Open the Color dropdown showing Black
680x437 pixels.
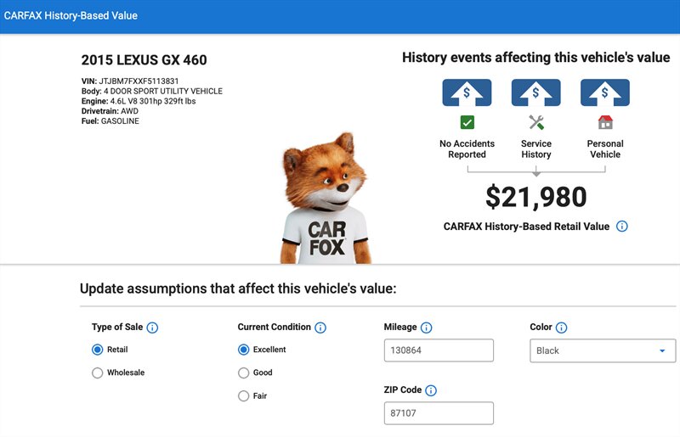click(603, 350)
